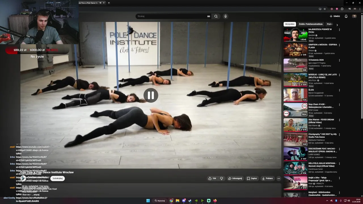Show hidden system tray icons chevron
Screen dimensions: 363x204
pyautogui.click(x=327, y=201)
